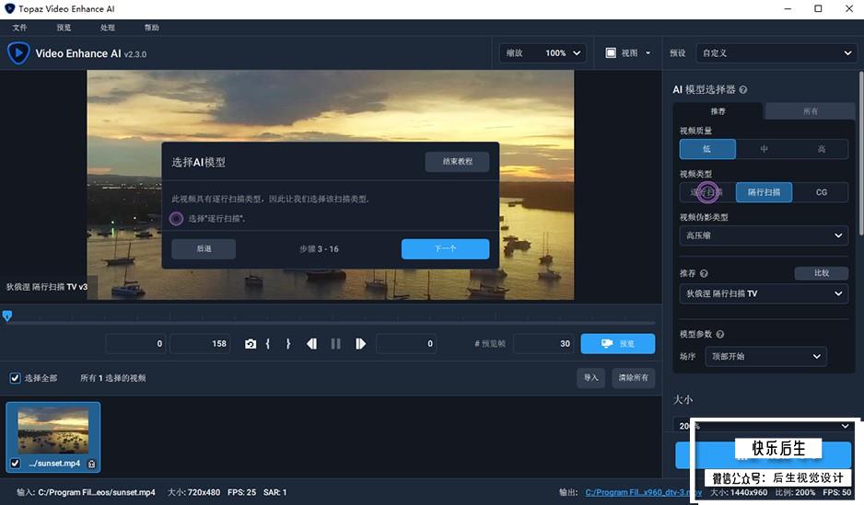Open the 缩放 100% zoom dropdown
The width and height of the screenshot is (864, 505).
(x=543, y=52)
